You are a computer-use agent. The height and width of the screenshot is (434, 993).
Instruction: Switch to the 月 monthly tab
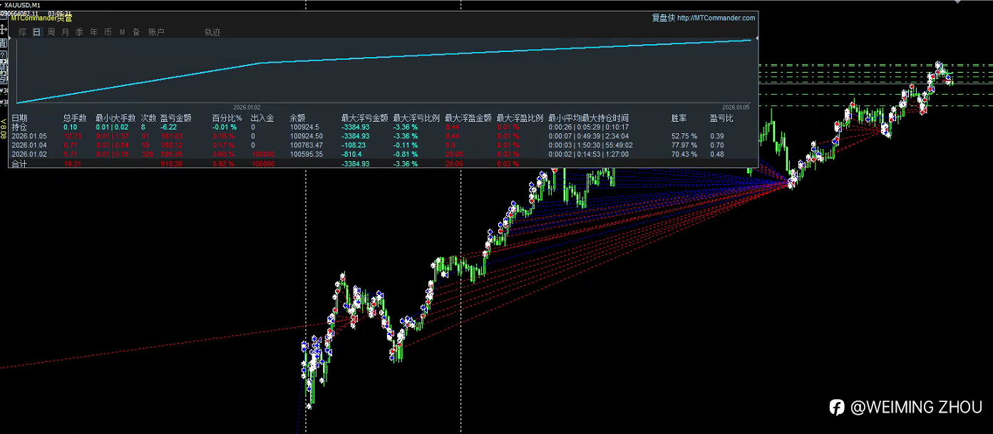coord(66,32)
